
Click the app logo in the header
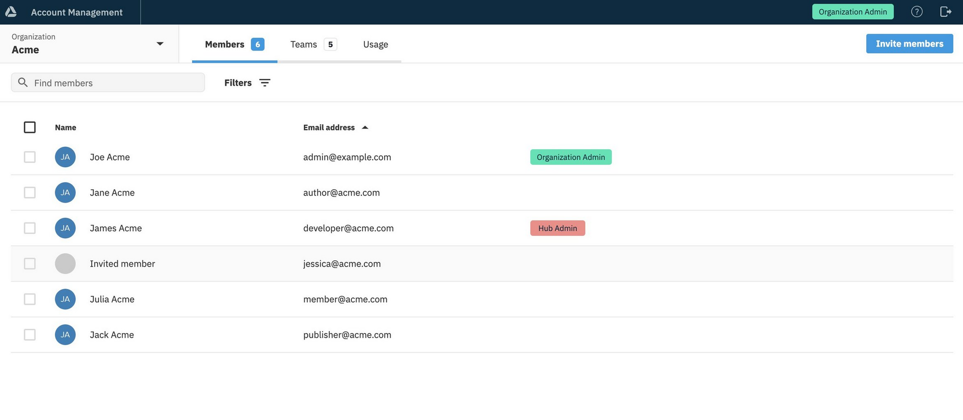11,12
